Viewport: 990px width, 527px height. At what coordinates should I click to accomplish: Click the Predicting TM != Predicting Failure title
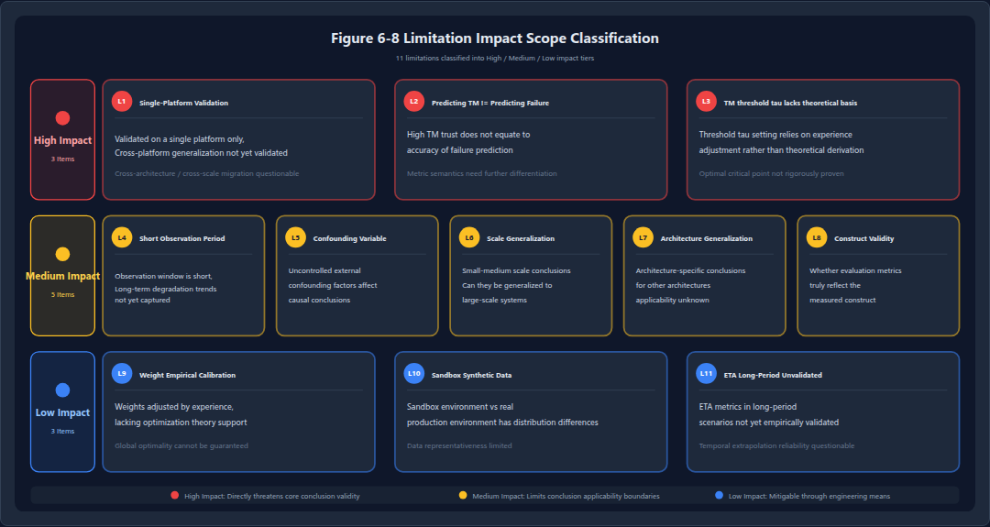click(x=489, y=103)
